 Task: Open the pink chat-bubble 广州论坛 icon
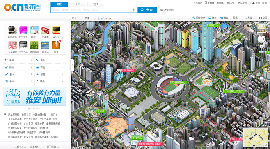pyautogui.click(x=23, y=30)
